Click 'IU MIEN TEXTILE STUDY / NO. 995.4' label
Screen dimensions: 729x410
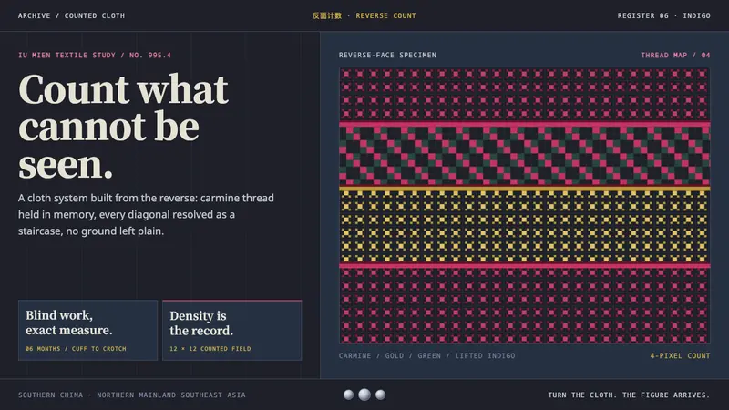coord(95,56)
